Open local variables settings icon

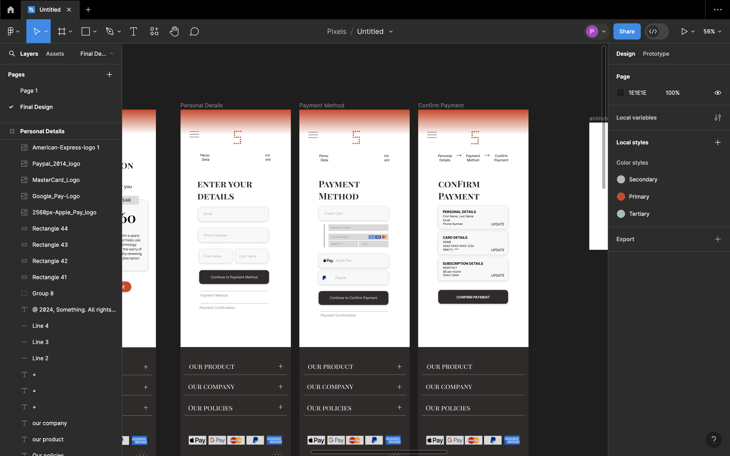718,118
